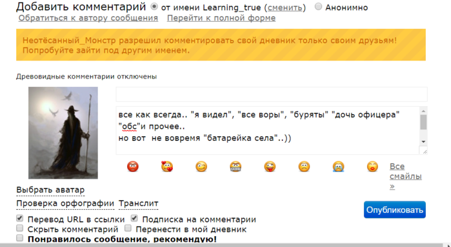Open Обратиться к автору сообщения link
451x247 pixels.
[88, 18]
